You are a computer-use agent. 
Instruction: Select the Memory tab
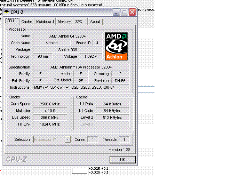(64, 22)
